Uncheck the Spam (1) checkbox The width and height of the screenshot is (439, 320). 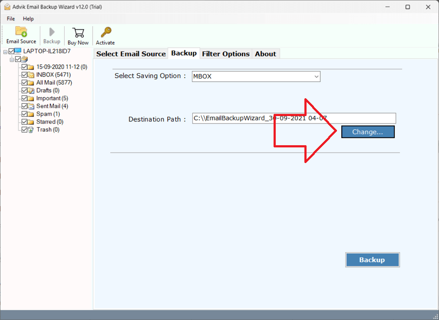pos(24,114)
